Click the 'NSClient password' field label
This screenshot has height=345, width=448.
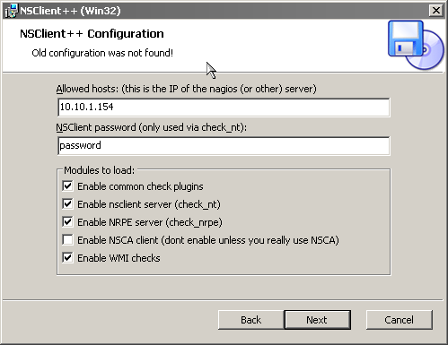(x=152, y=127)
